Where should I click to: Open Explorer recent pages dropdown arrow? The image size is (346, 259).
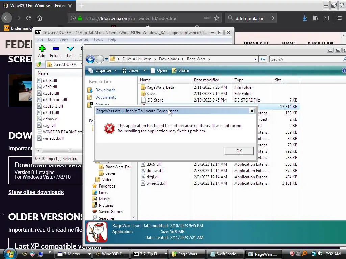coord(106,59)
